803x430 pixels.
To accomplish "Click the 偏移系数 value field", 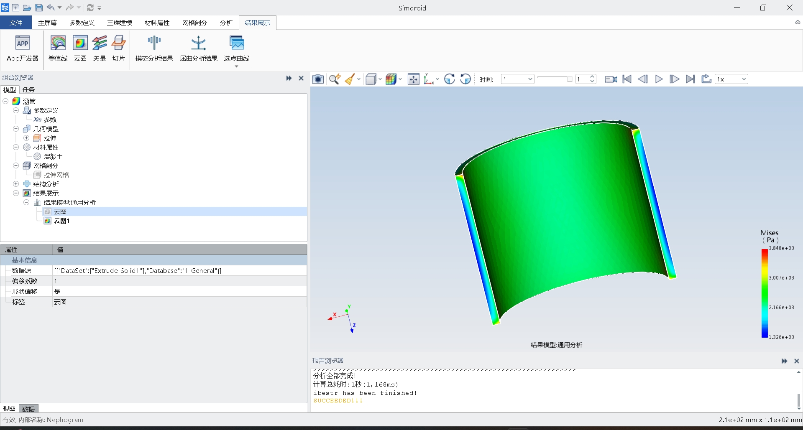I will [x=179, y=281].
